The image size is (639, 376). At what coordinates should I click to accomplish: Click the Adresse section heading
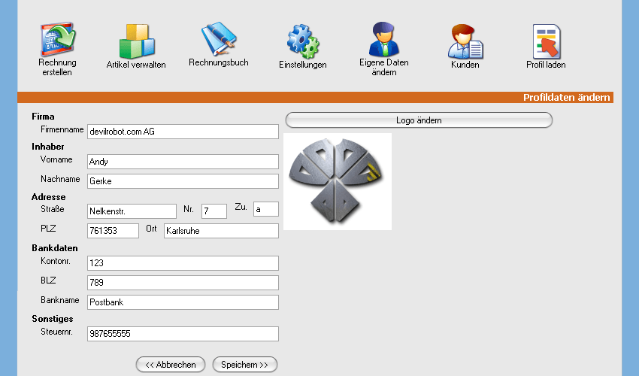coord(49,197)
